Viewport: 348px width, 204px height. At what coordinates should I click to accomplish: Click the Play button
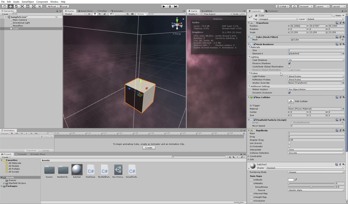164,6
